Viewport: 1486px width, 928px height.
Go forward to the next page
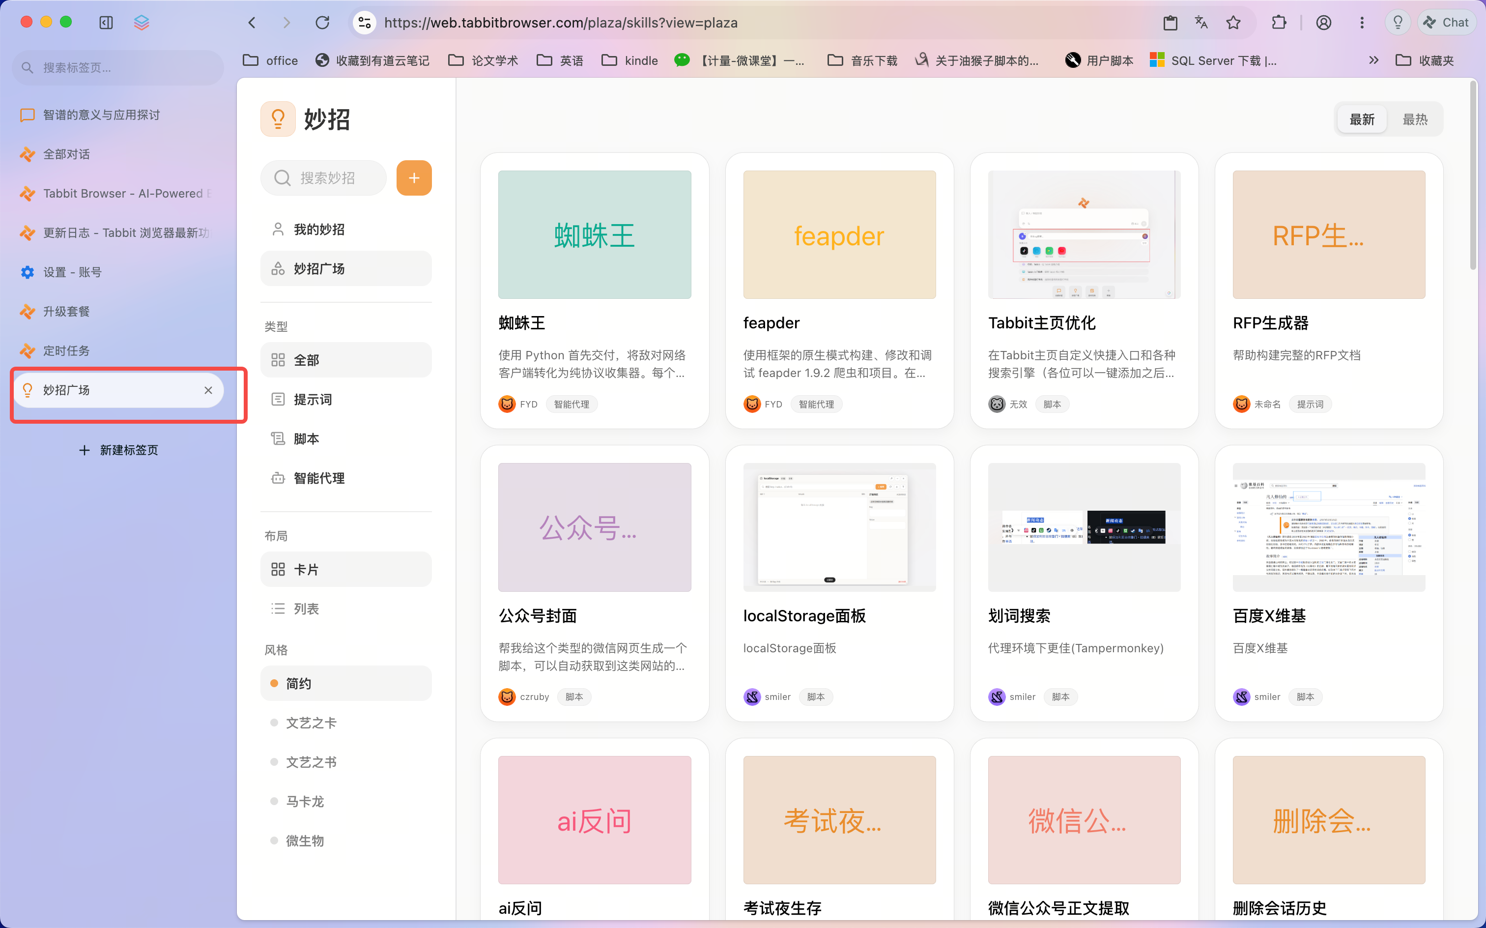pyautogui.click(x=286, y=23)
